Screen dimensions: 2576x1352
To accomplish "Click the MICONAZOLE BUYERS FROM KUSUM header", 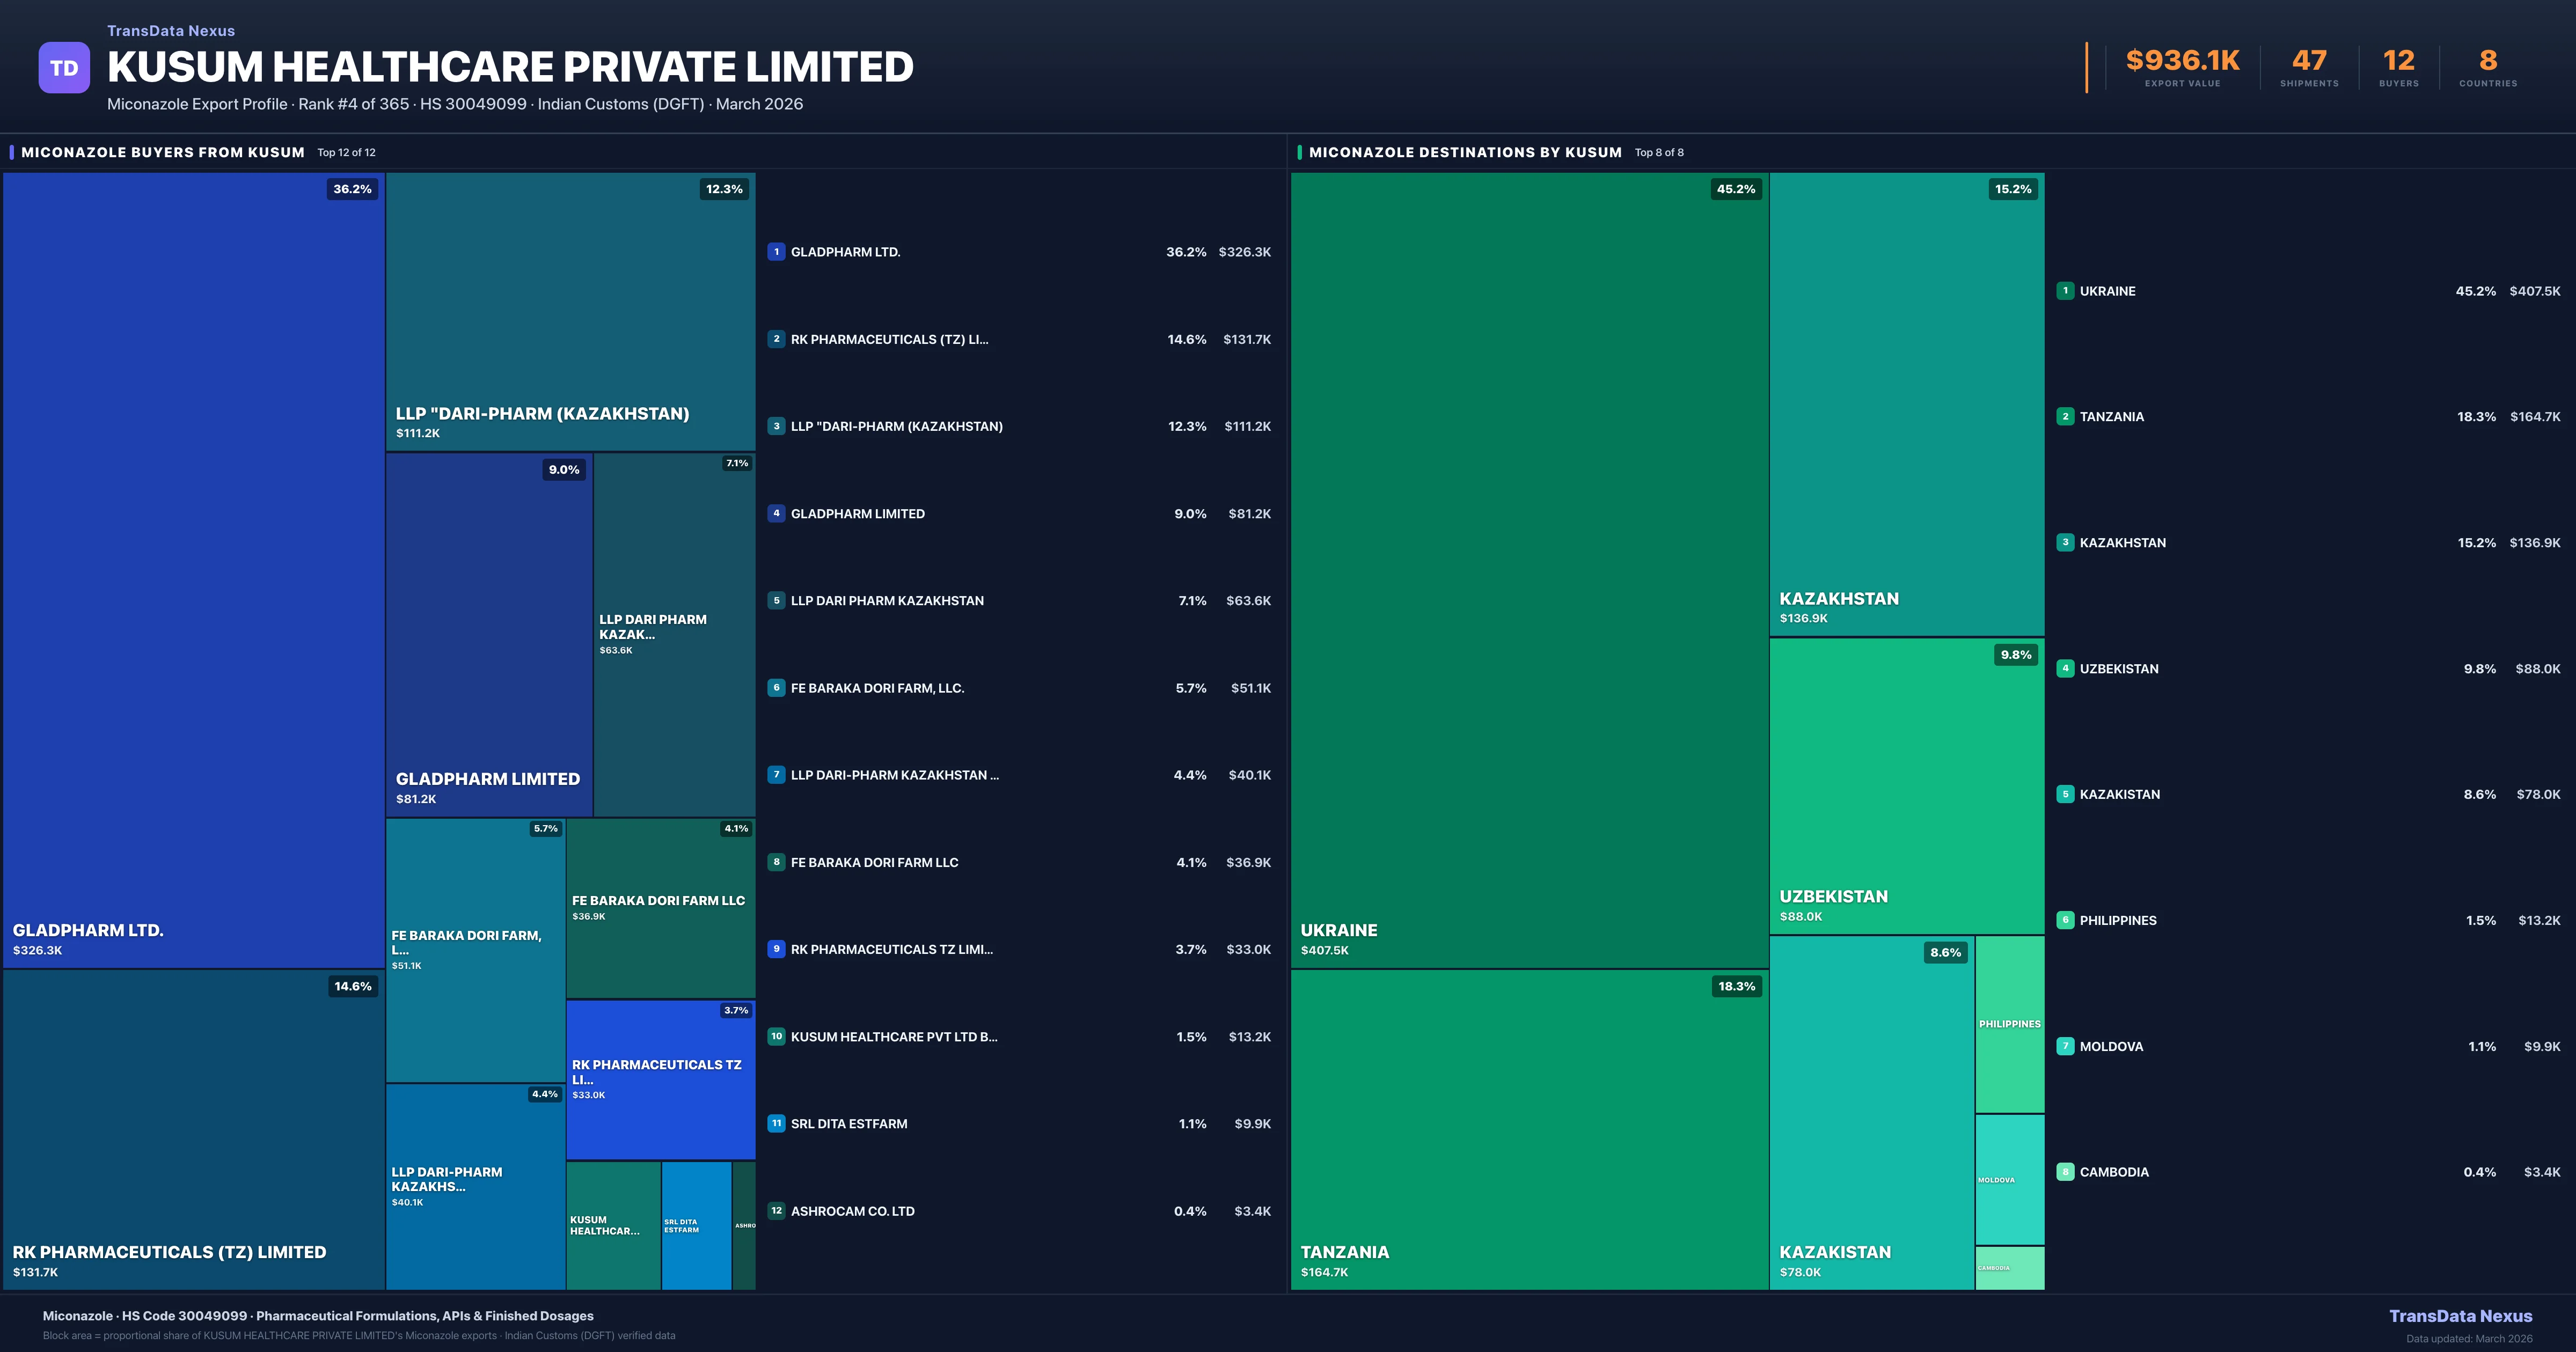I will (163, 152).
